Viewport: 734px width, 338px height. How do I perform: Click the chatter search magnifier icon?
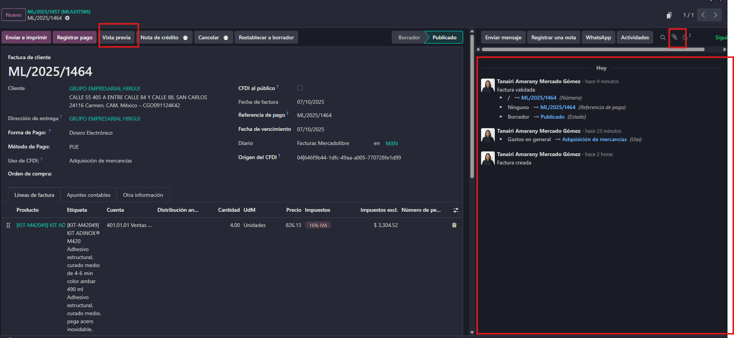pyautogui.click(x=663, y=37)
